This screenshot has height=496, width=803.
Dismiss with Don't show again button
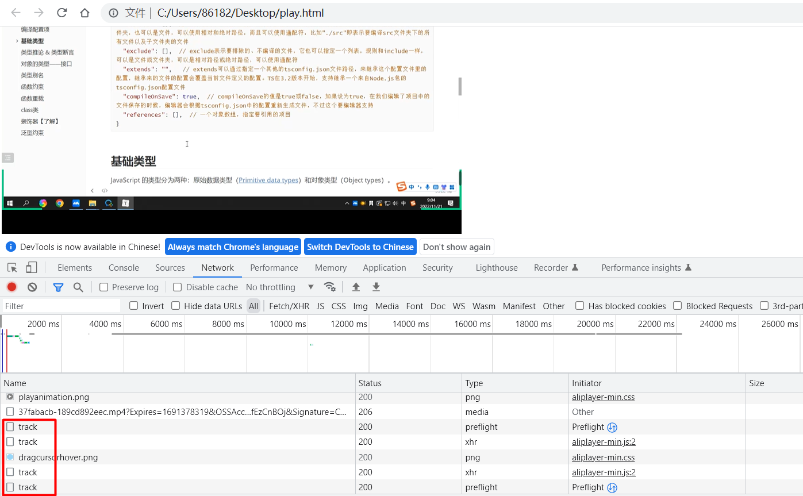457,247
